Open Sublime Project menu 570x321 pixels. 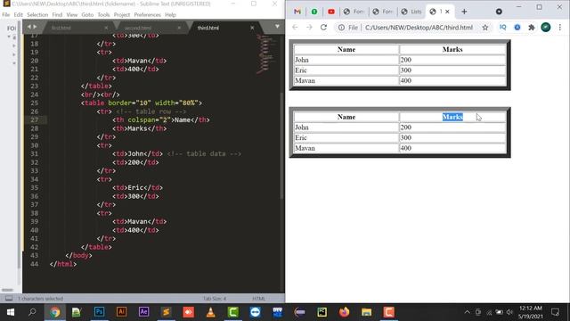(122, 15)
